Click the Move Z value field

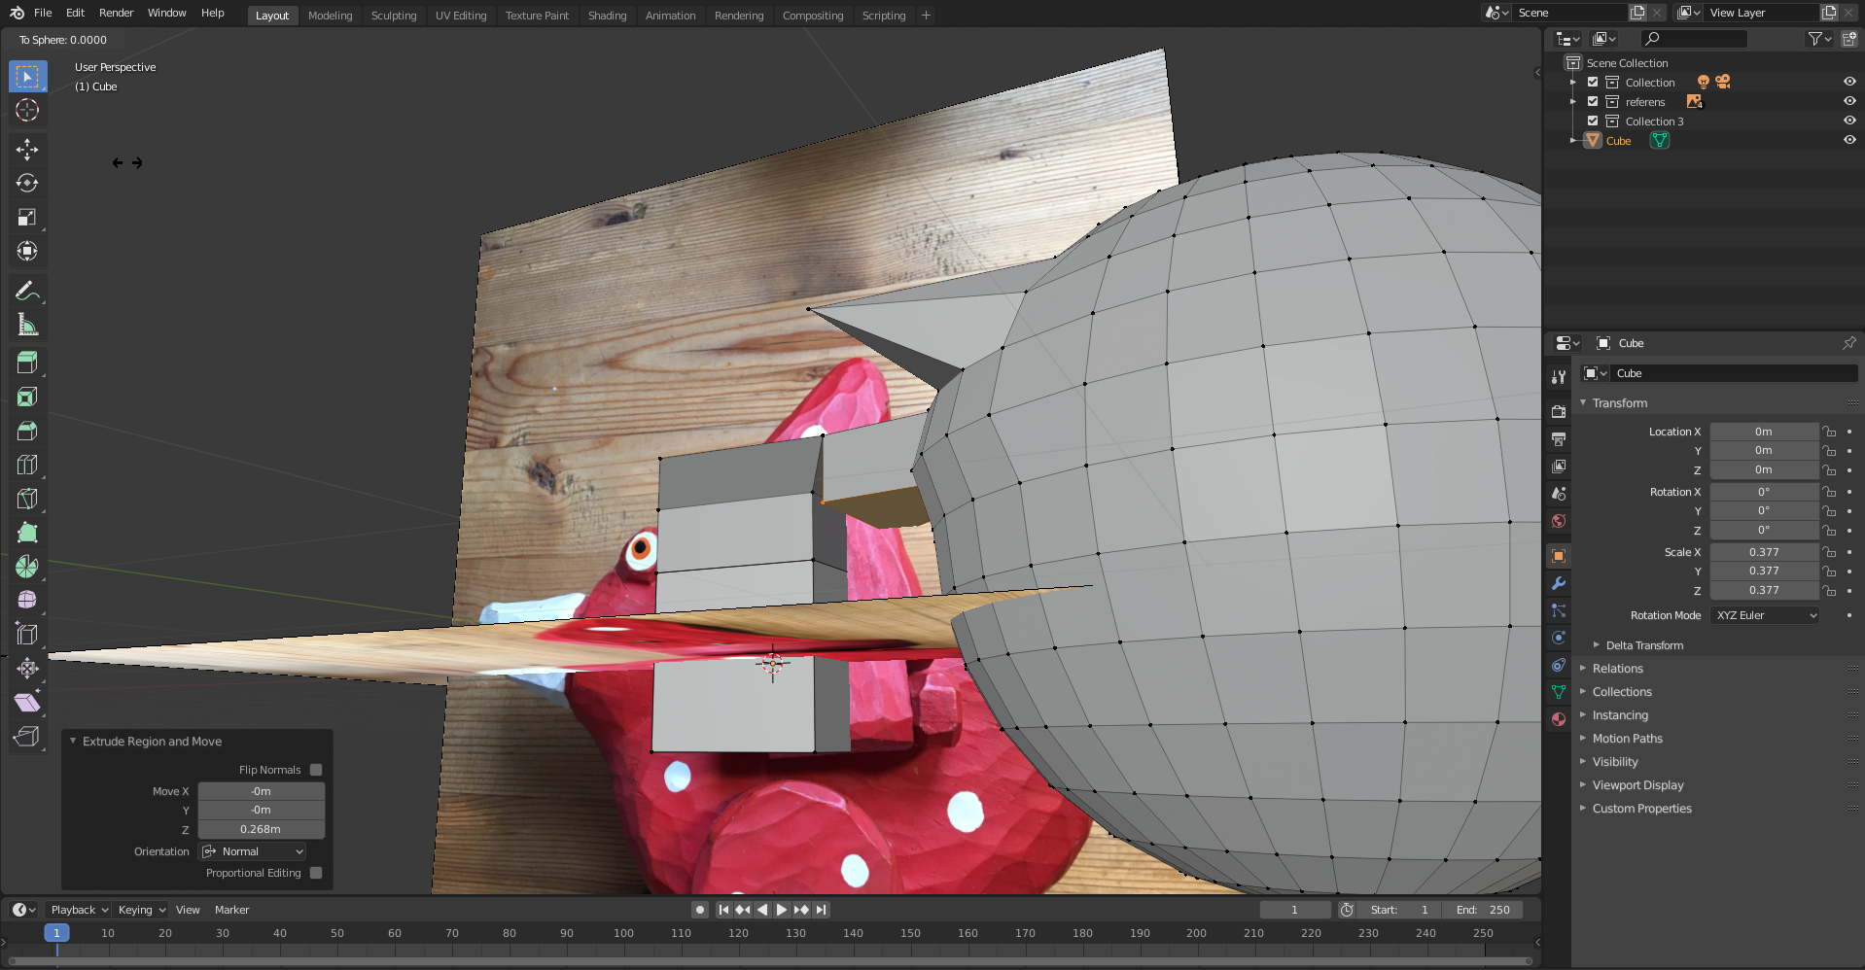tap(261, 829)
